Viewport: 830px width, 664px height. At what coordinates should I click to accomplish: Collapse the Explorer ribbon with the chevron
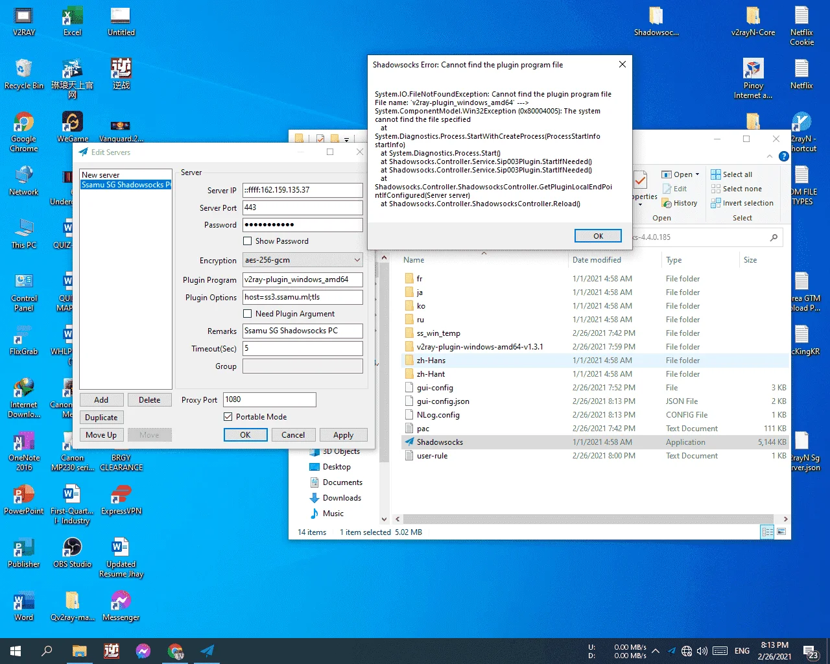click(x=770, y=156)
